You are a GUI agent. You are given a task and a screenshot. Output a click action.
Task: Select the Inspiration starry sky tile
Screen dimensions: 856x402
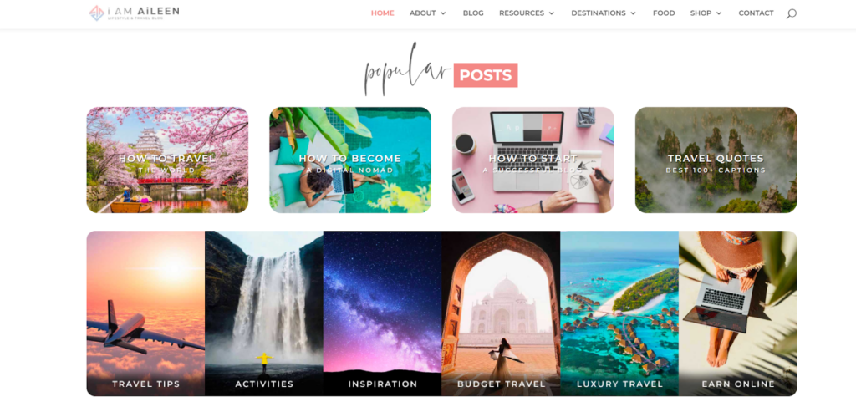coord(383,313)
